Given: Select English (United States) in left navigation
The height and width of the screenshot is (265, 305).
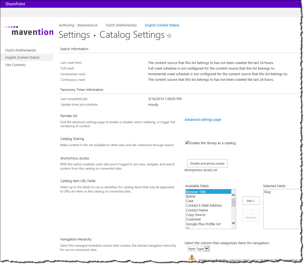Looking at the screenshot, I should click(x=22, y=58).
